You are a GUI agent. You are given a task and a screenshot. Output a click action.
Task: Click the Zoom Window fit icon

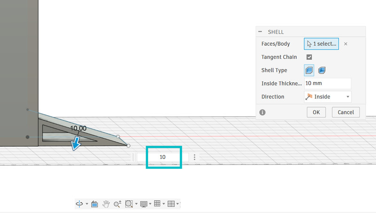pyautogui.click(x=129, y=204)
